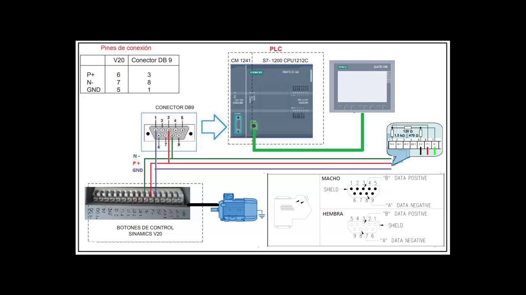Click 'P+' row label in pin table
This screenshot has height=295, width=526.
click(91, 75)
